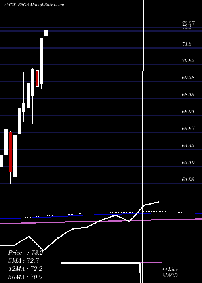Click the 70.62 price axis label

(188, 61)
